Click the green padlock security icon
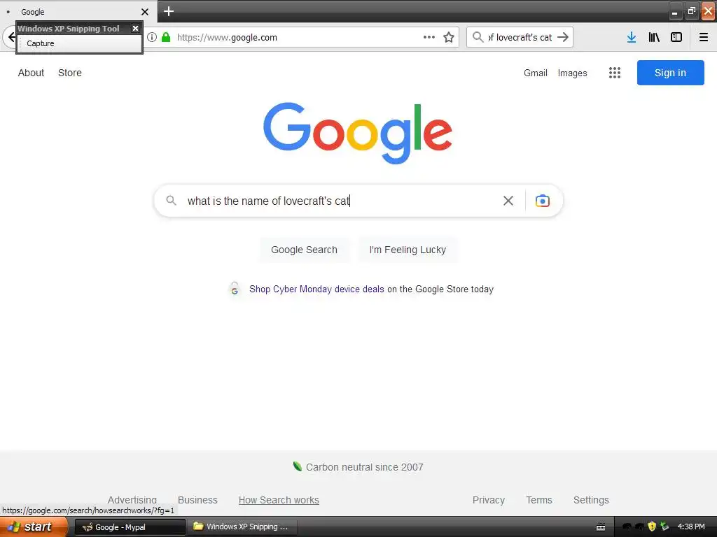 coord(166,37)
